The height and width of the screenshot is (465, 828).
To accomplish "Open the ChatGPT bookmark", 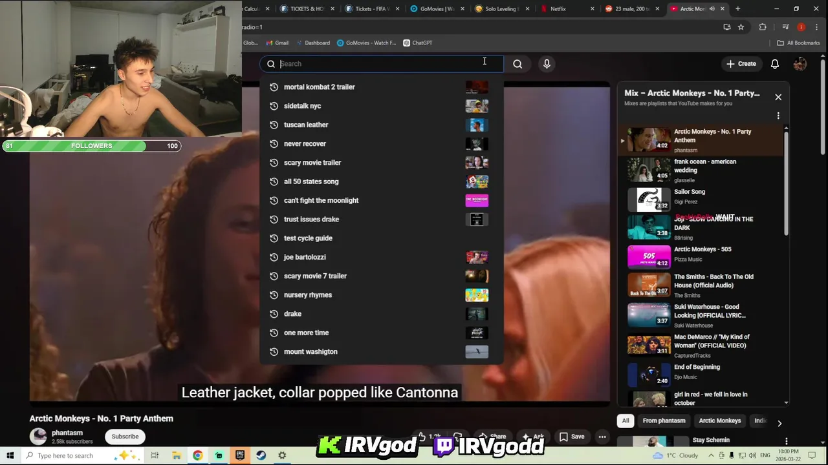I will (417, 43).
